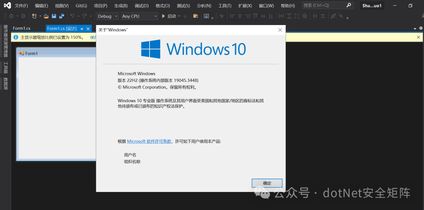
Task: Click the hot reload flame icon
Action: point(185,16)
